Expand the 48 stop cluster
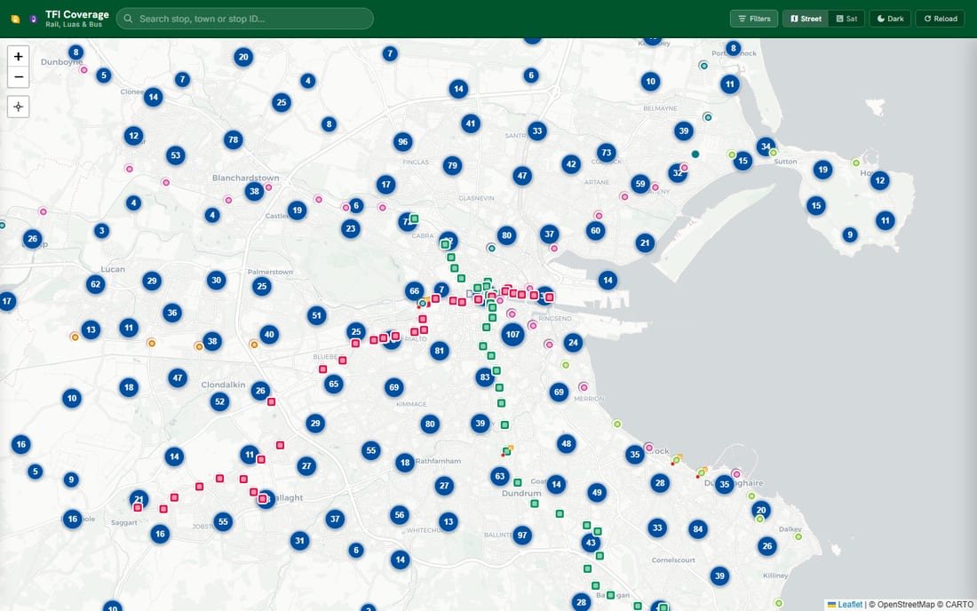Image resolution: width=977 pixels, height=611 pixels. [566, 444]
